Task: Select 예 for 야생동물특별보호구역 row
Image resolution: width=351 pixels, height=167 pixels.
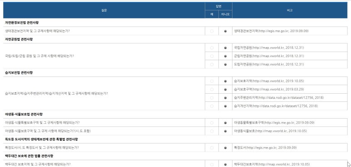Action: [x=212, y=123]
